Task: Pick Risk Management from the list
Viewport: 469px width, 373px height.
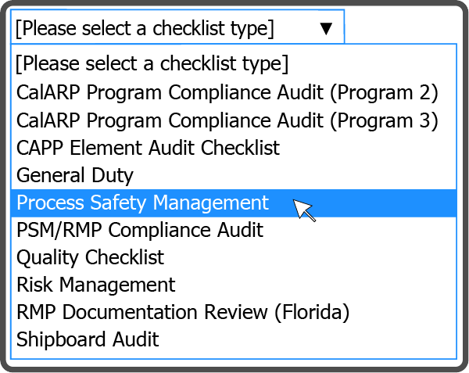Action: 96,285
